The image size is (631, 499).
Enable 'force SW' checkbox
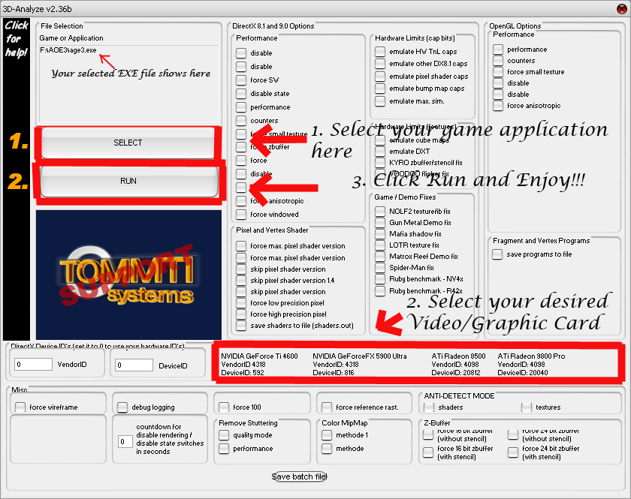coord(241,80)
